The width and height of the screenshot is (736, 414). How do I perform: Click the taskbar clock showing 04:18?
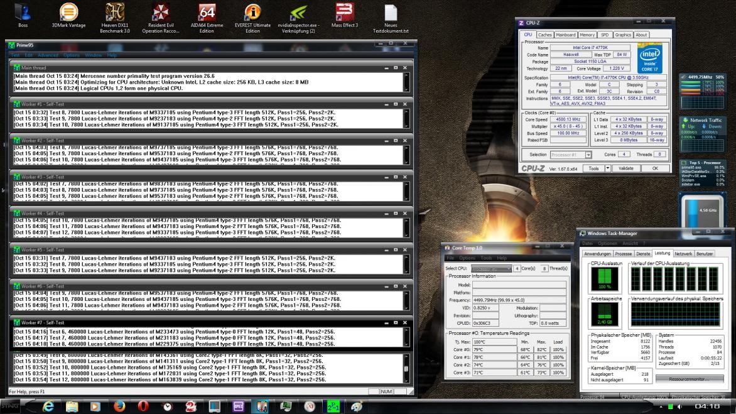click(x=707, y=406)
